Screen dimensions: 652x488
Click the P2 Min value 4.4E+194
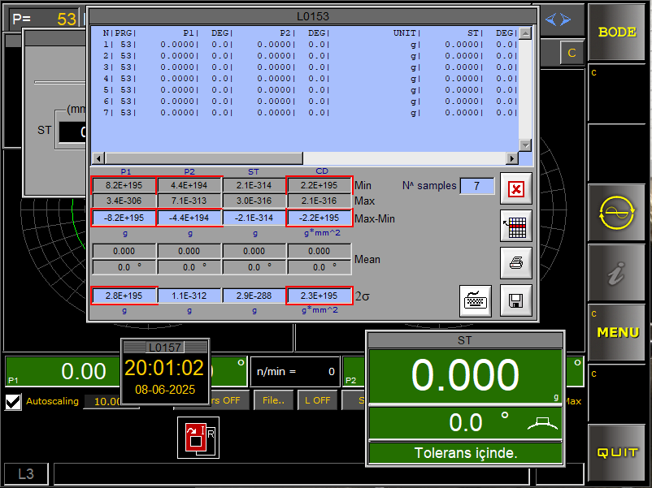point(189,185)
